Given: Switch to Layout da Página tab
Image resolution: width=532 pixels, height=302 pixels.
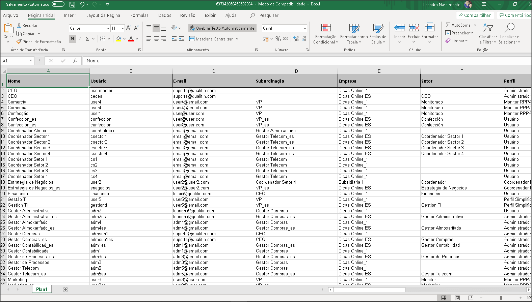Looking at the screenshot, I should pyautogui.click(x=103, y=16).
